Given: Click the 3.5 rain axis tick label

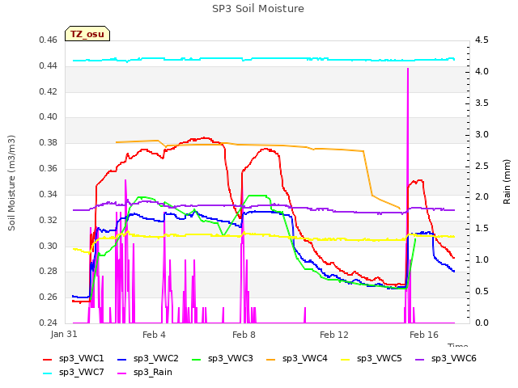Looking at the screenshot, I should [x=482, y=103].
